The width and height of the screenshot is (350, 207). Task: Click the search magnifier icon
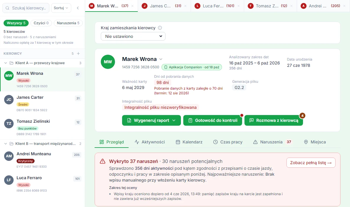(7, 8)
